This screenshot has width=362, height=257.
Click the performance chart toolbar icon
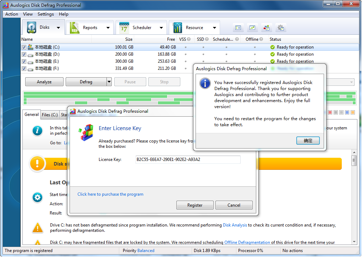pyautogui.click(x=252, y=28)
